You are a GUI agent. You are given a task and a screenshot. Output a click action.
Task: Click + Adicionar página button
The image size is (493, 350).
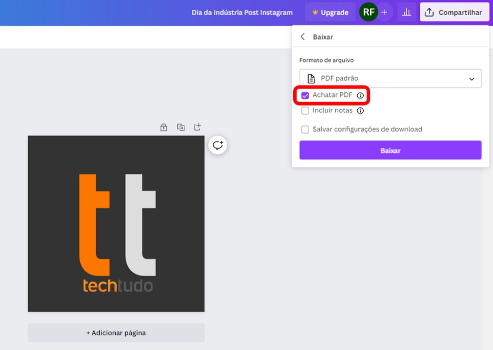116,332
